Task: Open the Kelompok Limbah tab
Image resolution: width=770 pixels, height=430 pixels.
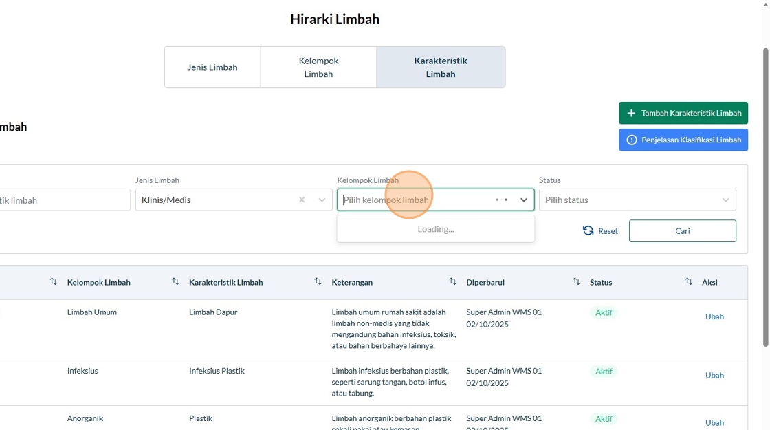Action: coord(318,67)
